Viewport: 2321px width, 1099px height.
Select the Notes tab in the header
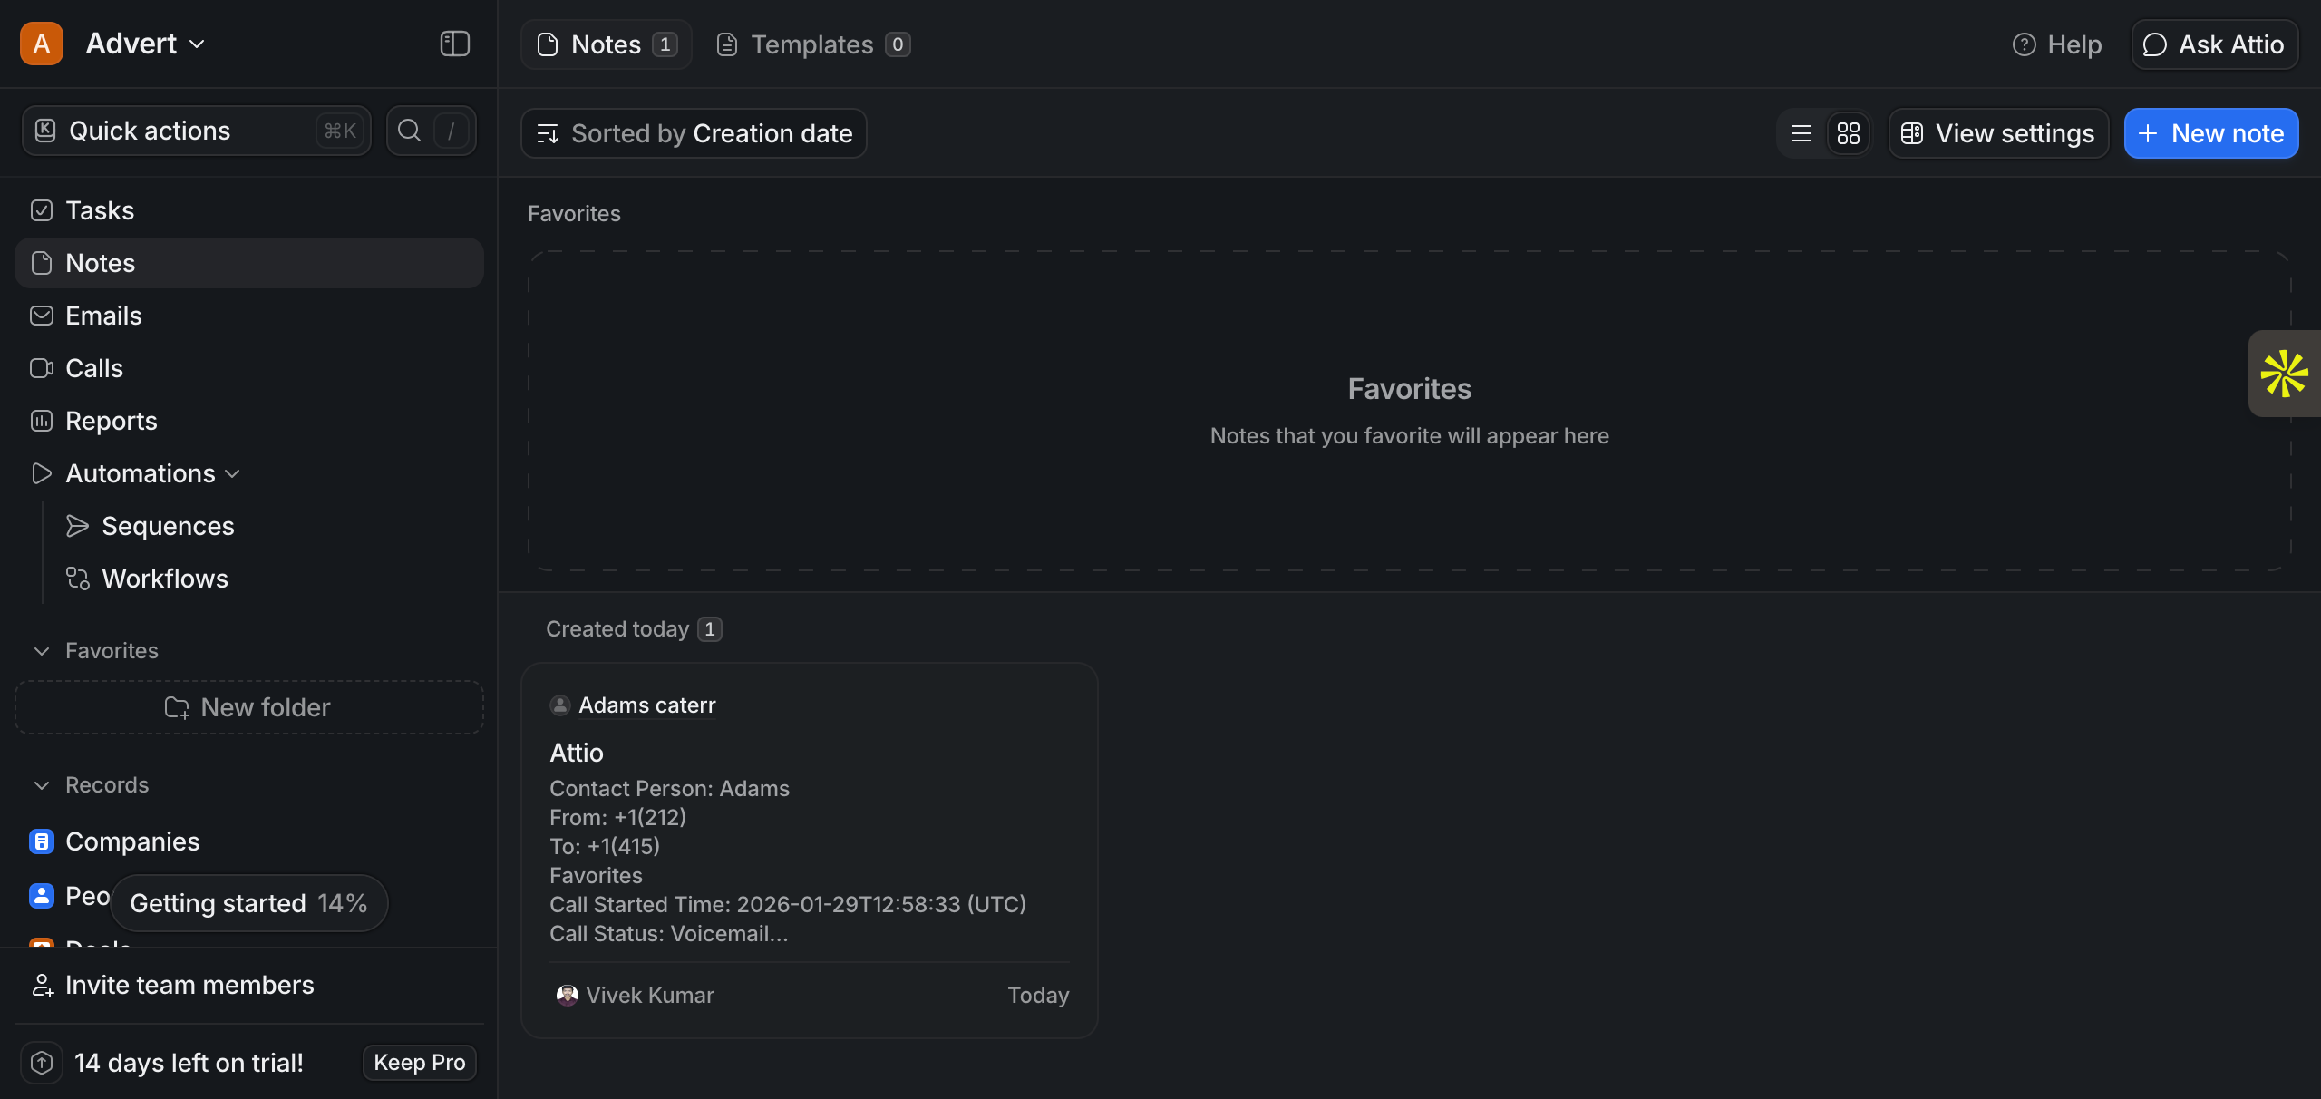tap(606, 44)
